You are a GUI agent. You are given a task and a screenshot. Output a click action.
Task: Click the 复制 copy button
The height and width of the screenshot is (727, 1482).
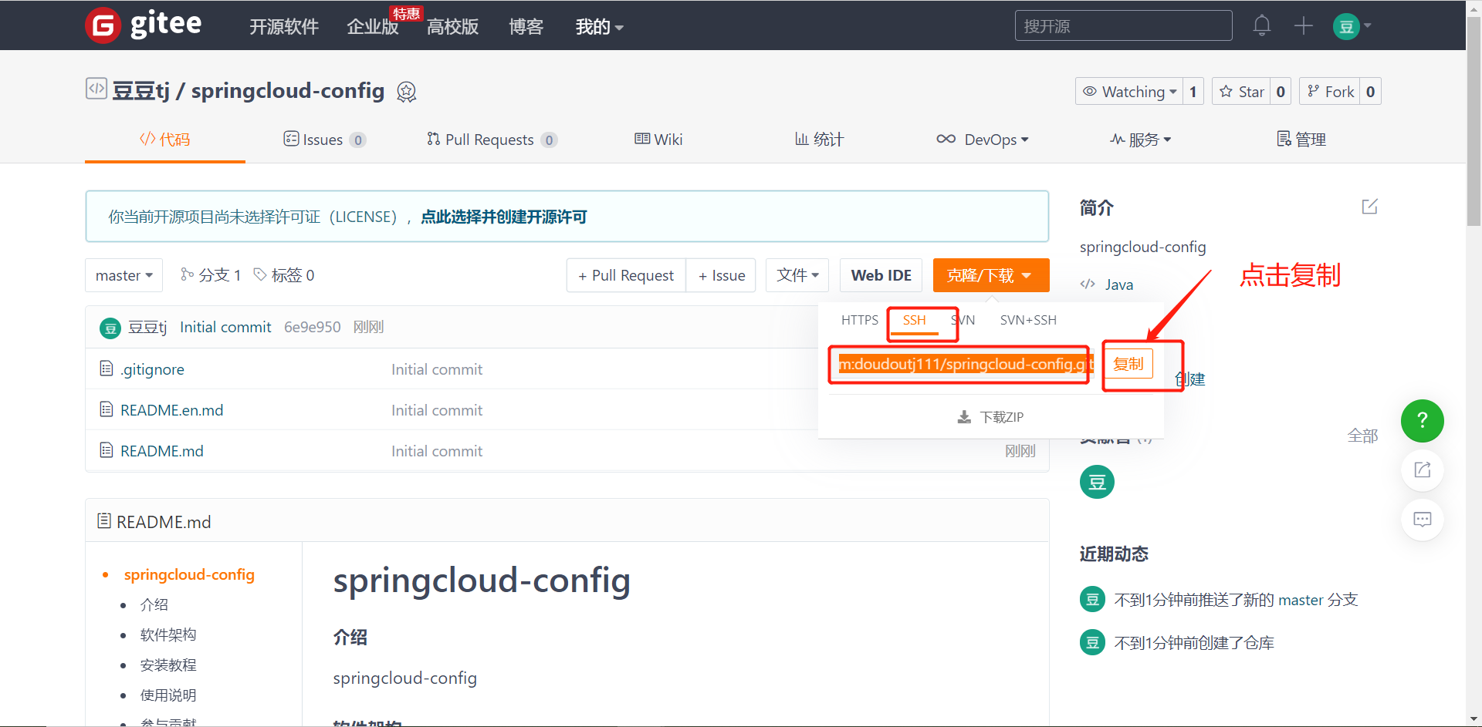point(1128,364)
